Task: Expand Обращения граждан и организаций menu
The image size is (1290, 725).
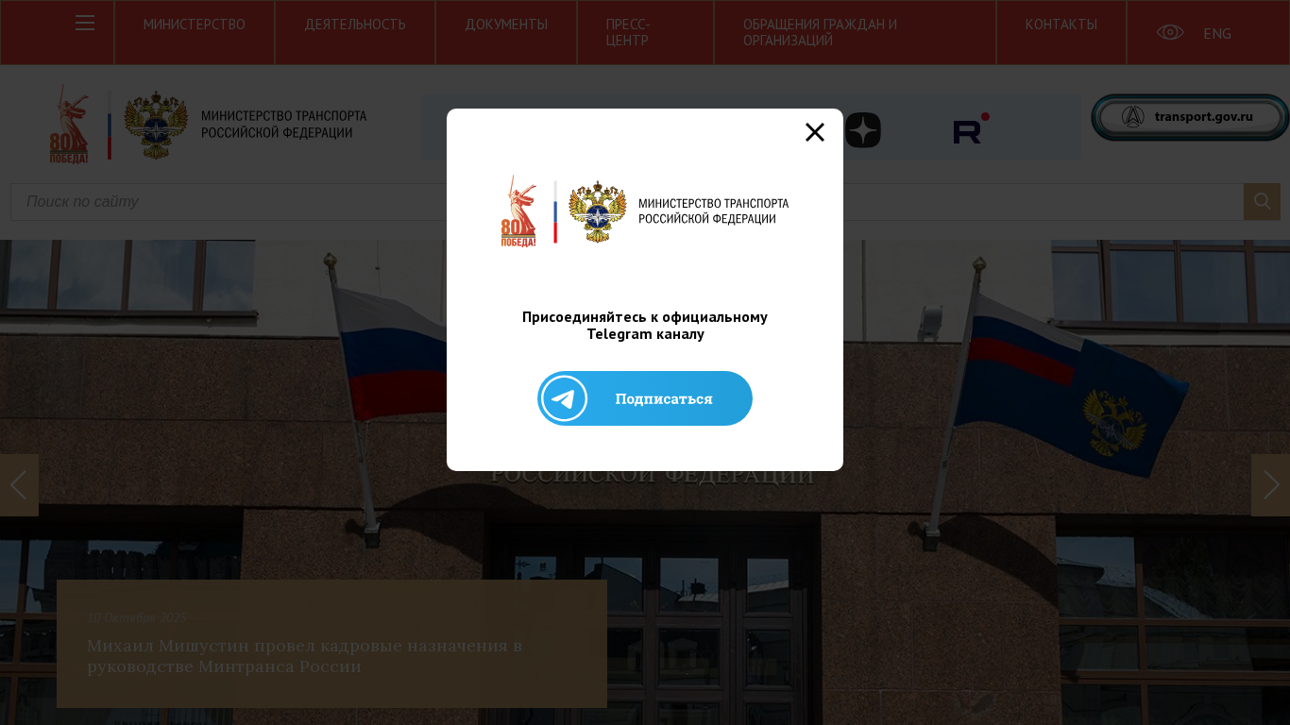Action: click(x=820, y=32)
